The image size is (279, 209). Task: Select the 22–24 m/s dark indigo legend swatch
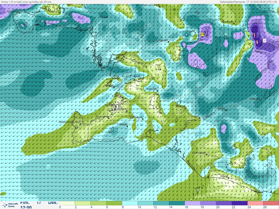239,203
